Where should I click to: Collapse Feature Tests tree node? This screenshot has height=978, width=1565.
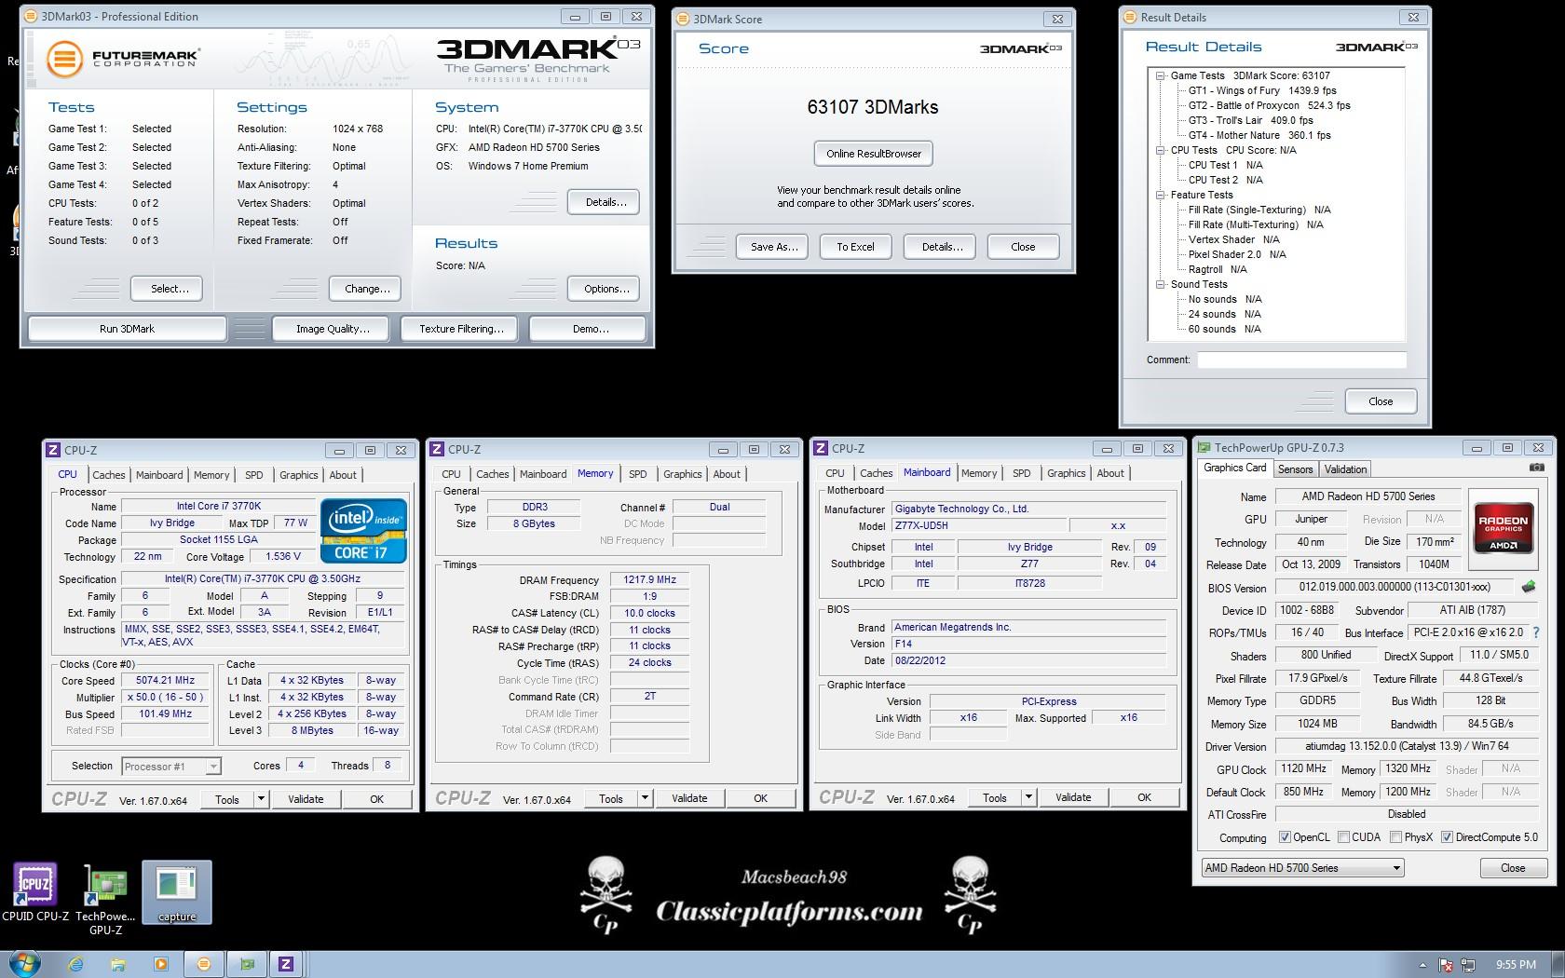coord(1161,195)
